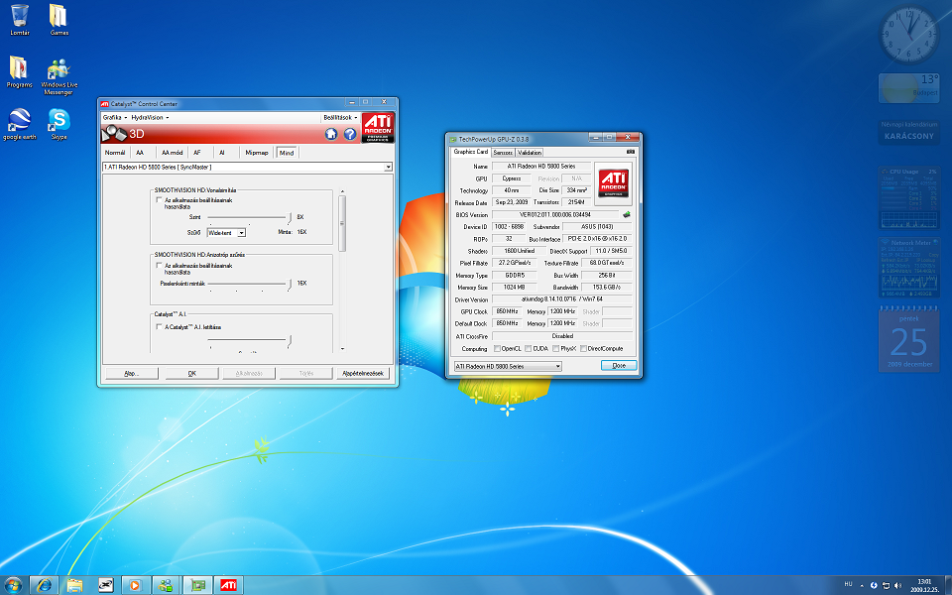Viewport: 952px width, 595px height.
Task: Click the anti-aliasing Szint slider handle
Action: coord(290,218)
